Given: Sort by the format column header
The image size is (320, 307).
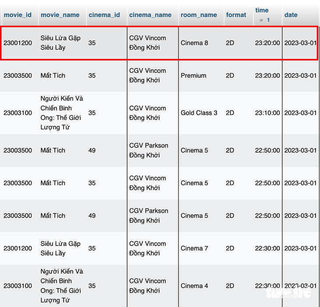Looking at the screenshot, I should pos(236,15).
